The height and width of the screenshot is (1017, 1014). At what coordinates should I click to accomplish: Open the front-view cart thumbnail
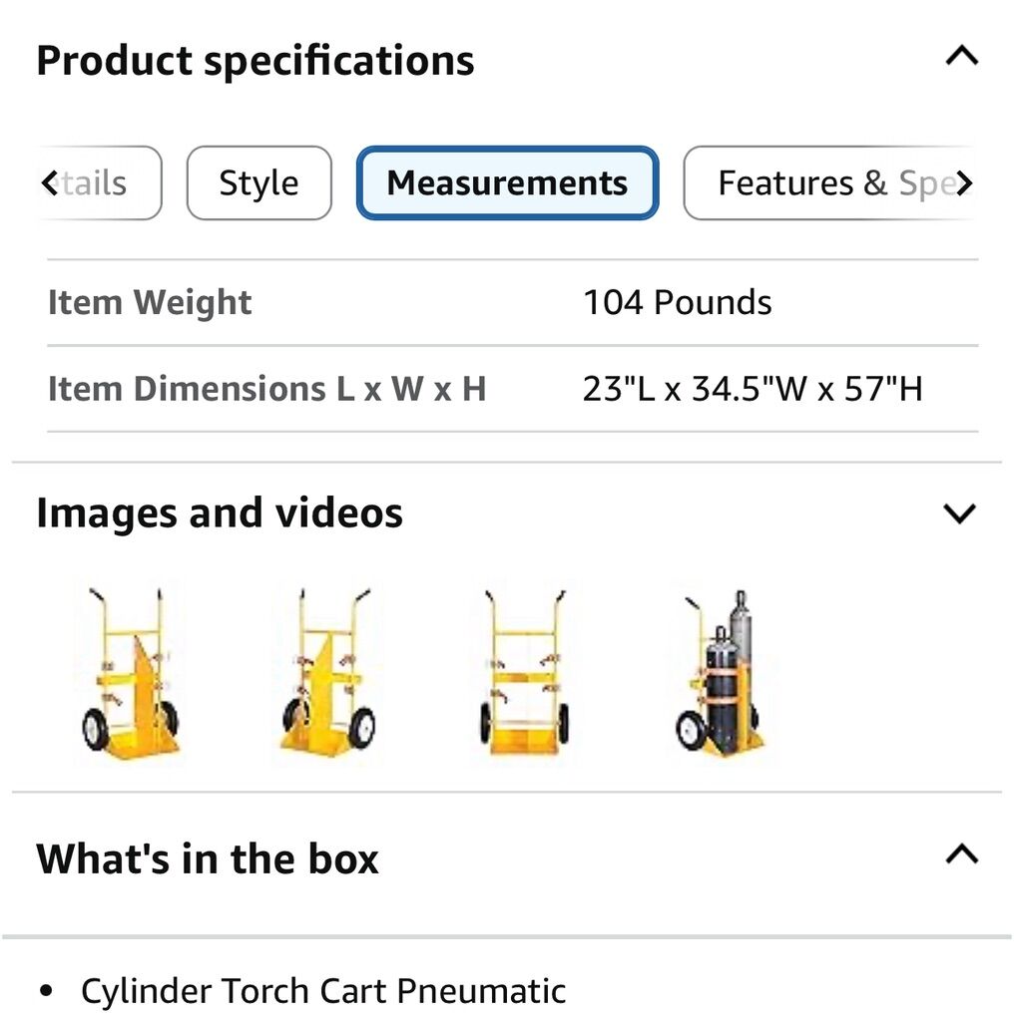click(525, 674)
